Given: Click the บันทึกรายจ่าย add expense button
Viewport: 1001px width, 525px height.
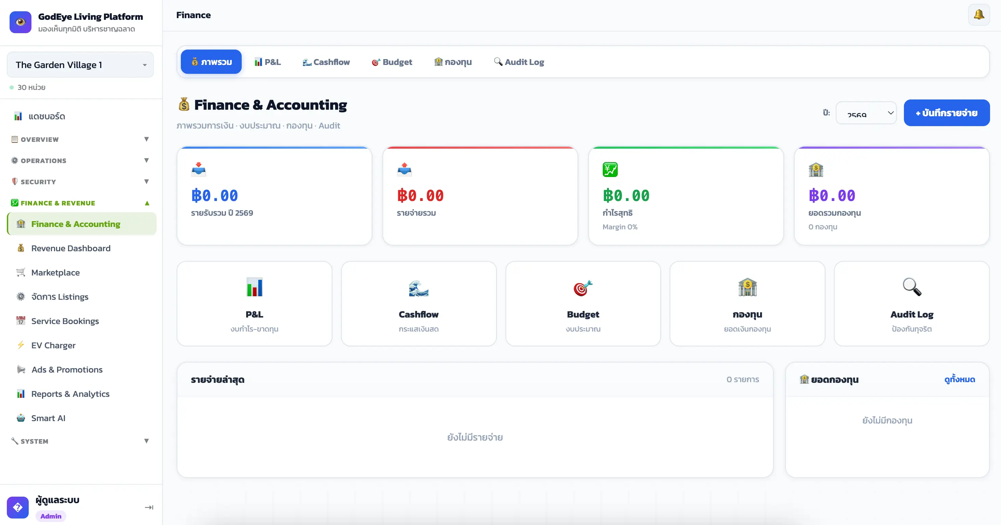Looking at the screenshot, I should click(947, 113).
